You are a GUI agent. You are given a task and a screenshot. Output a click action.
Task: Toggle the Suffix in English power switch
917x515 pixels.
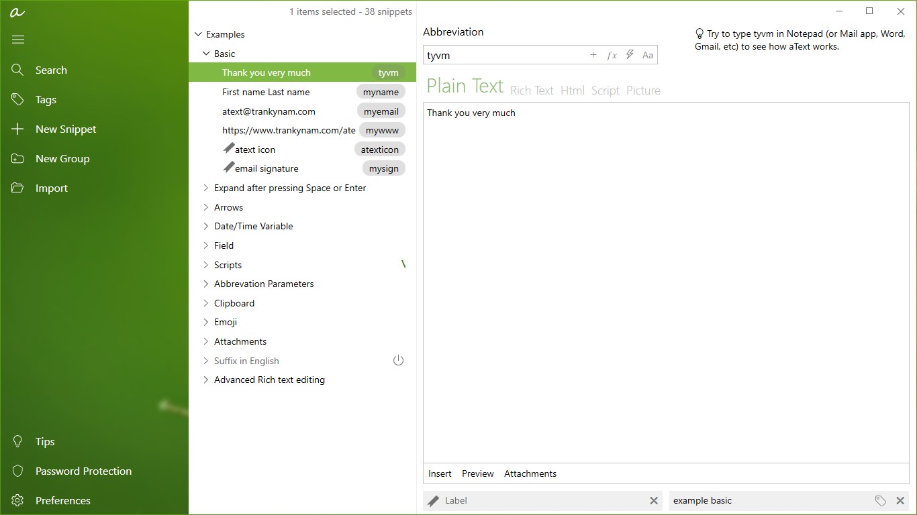click(398, 360)
